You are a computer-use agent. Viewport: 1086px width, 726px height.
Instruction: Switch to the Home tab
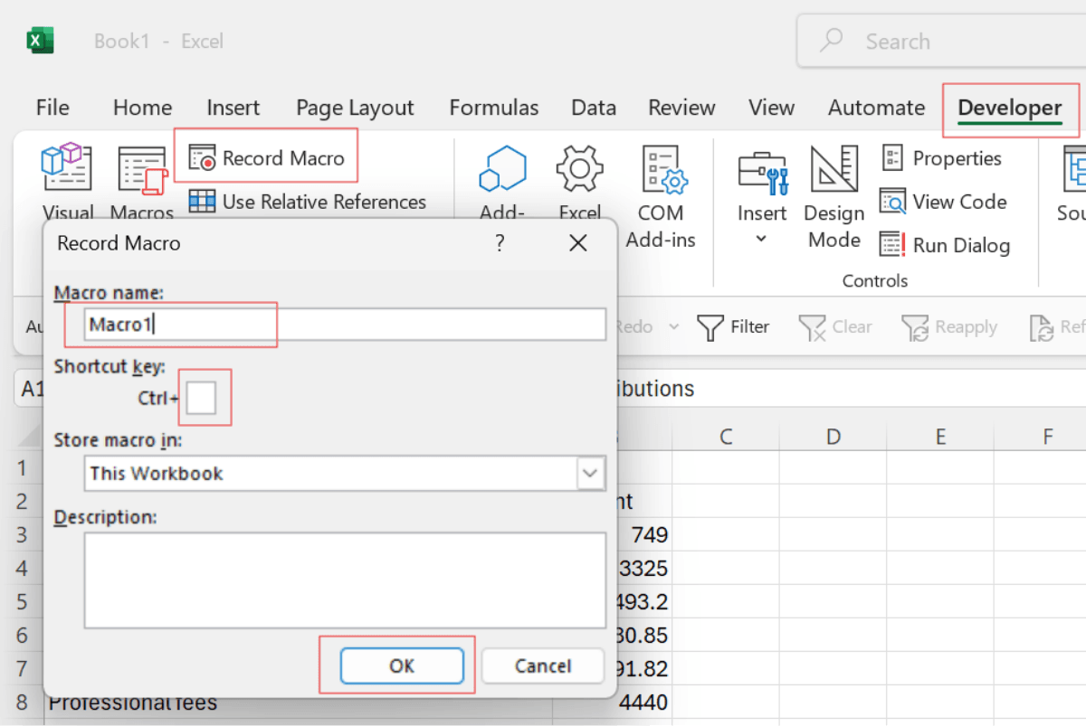pos(142,108)
